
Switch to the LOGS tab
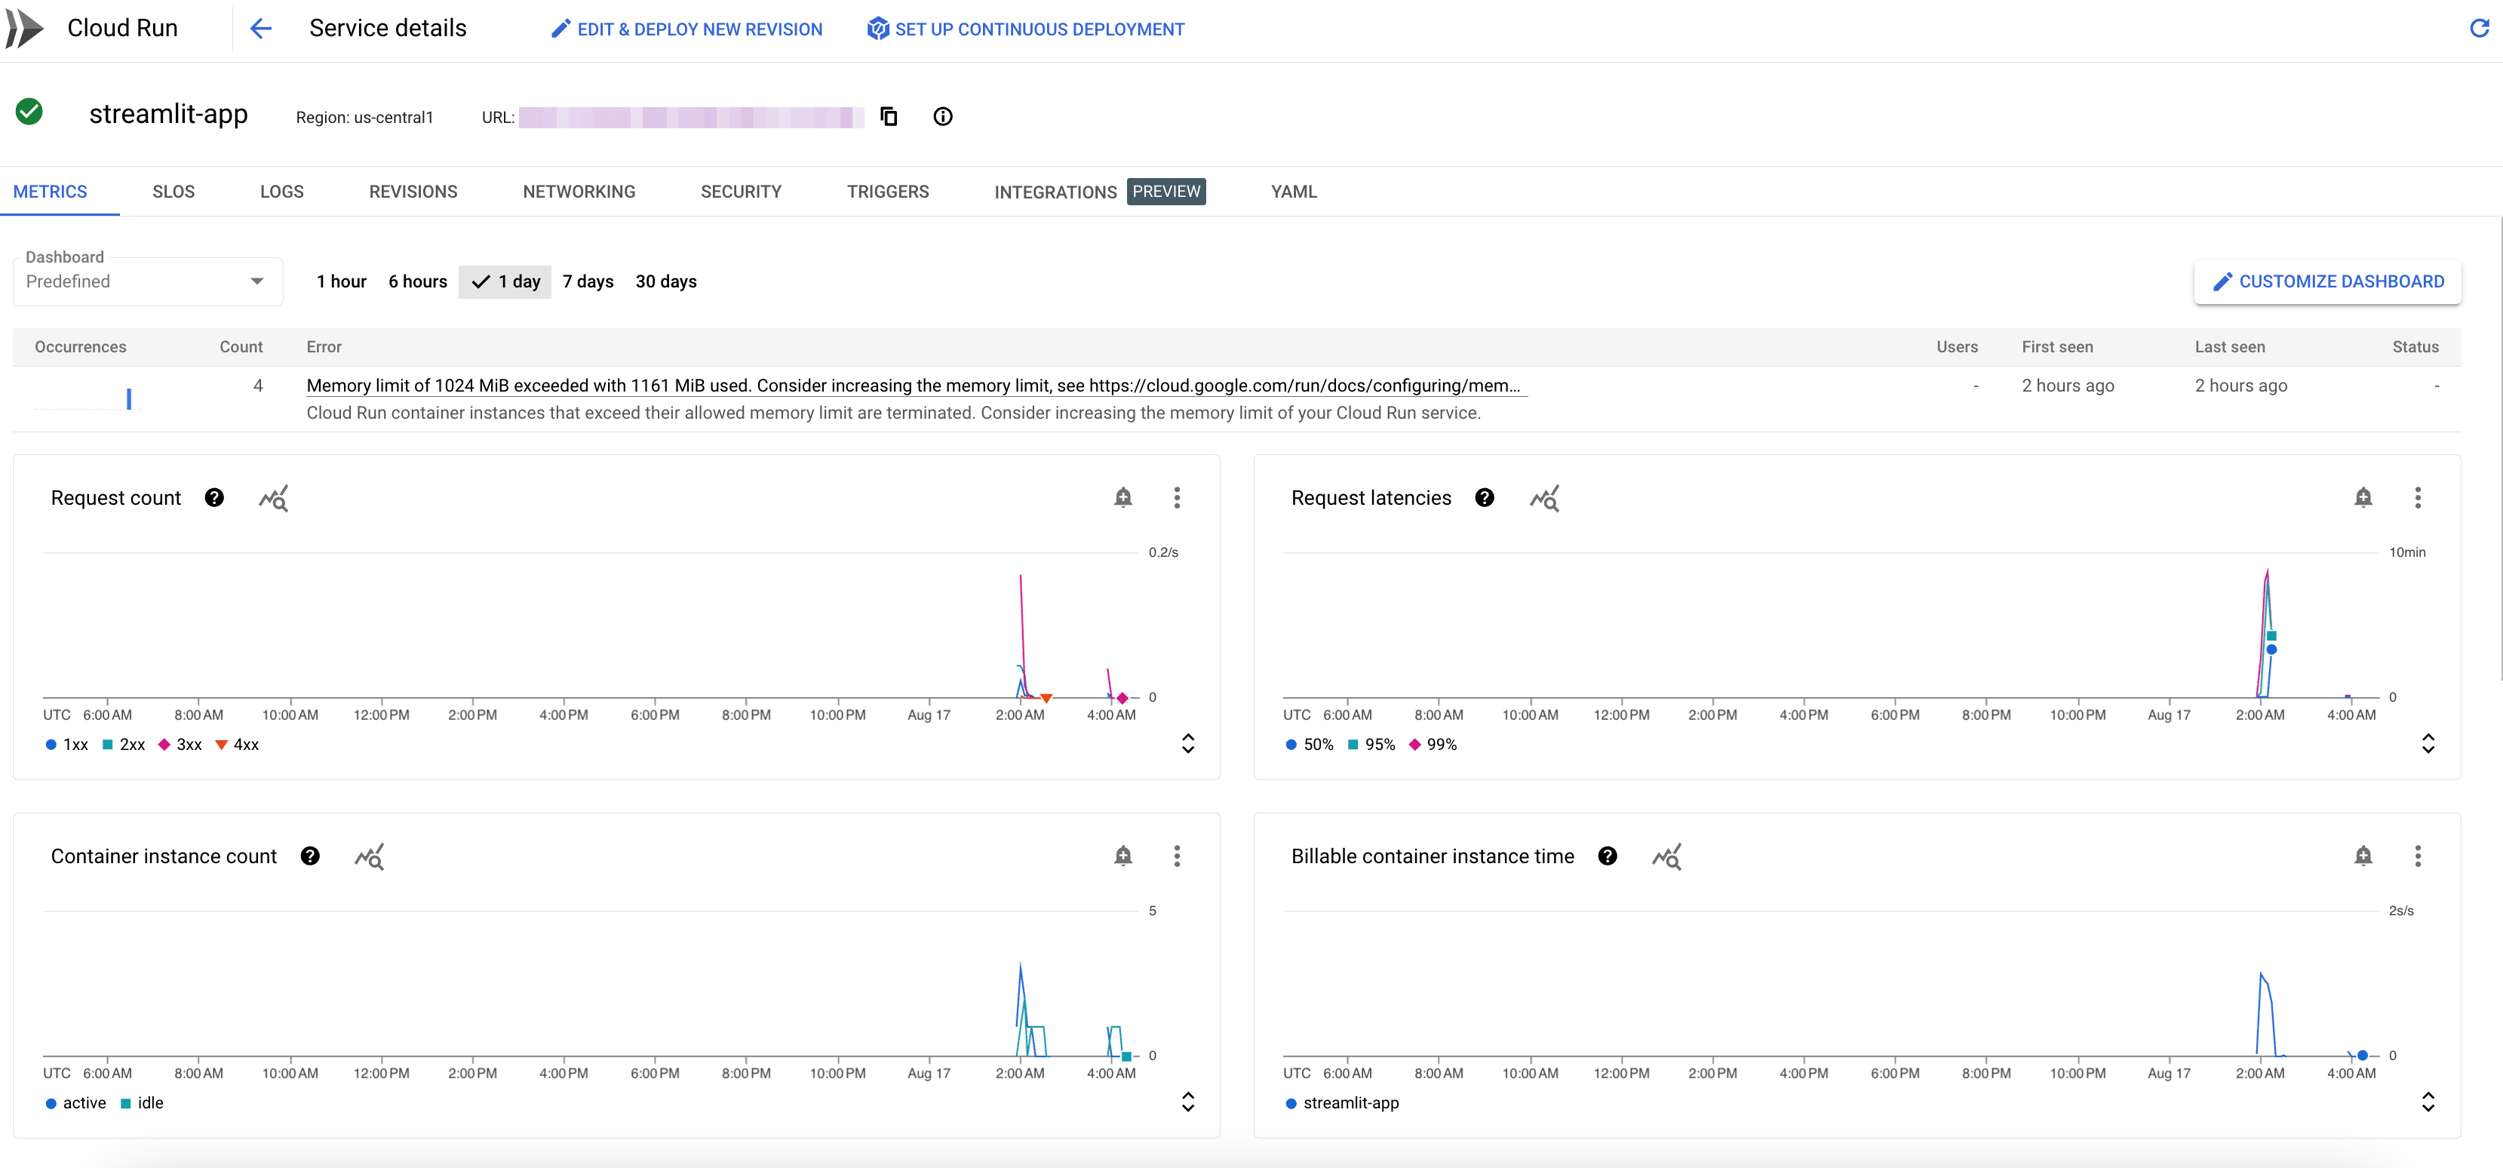(x=282, y=192)
